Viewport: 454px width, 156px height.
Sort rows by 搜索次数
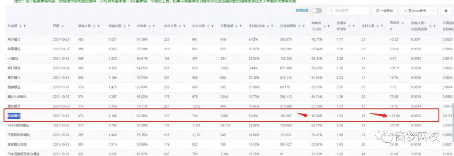[125, 26]
